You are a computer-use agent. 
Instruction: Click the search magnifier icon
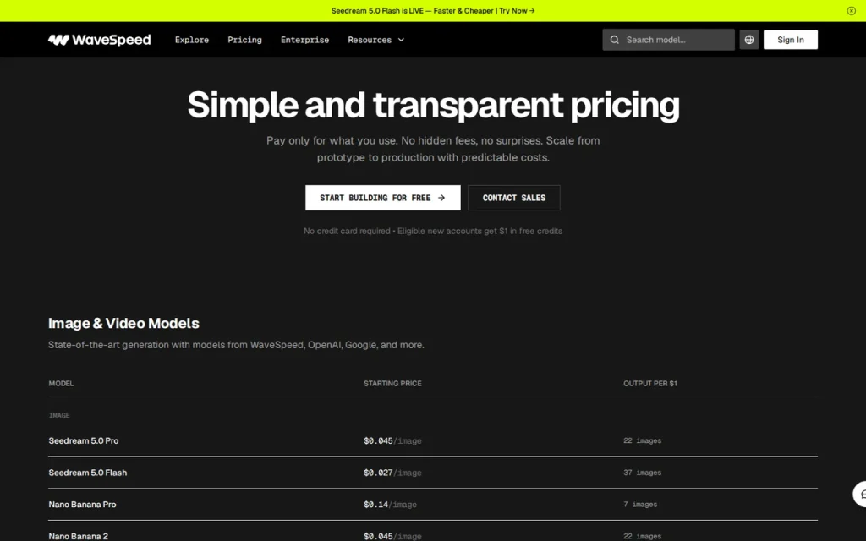[614, 40]
